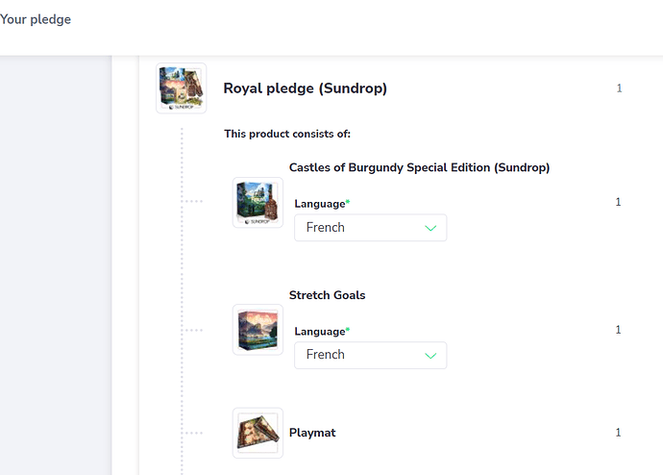Click the Playmat item title
The width and height of the screenshot is (663, 475).
coord(312,433)
